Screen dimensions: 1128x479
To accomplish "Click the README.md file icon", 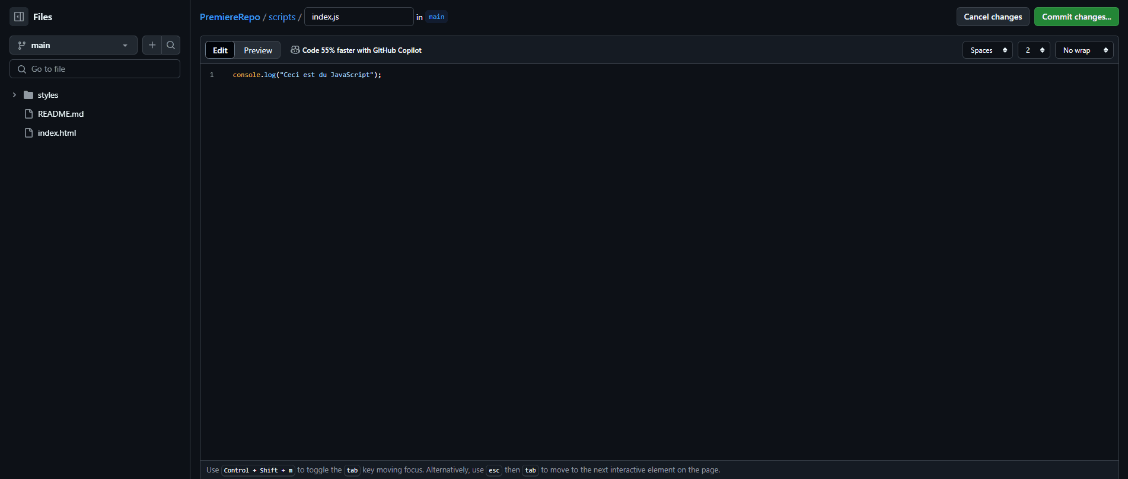I will (28, 114).
